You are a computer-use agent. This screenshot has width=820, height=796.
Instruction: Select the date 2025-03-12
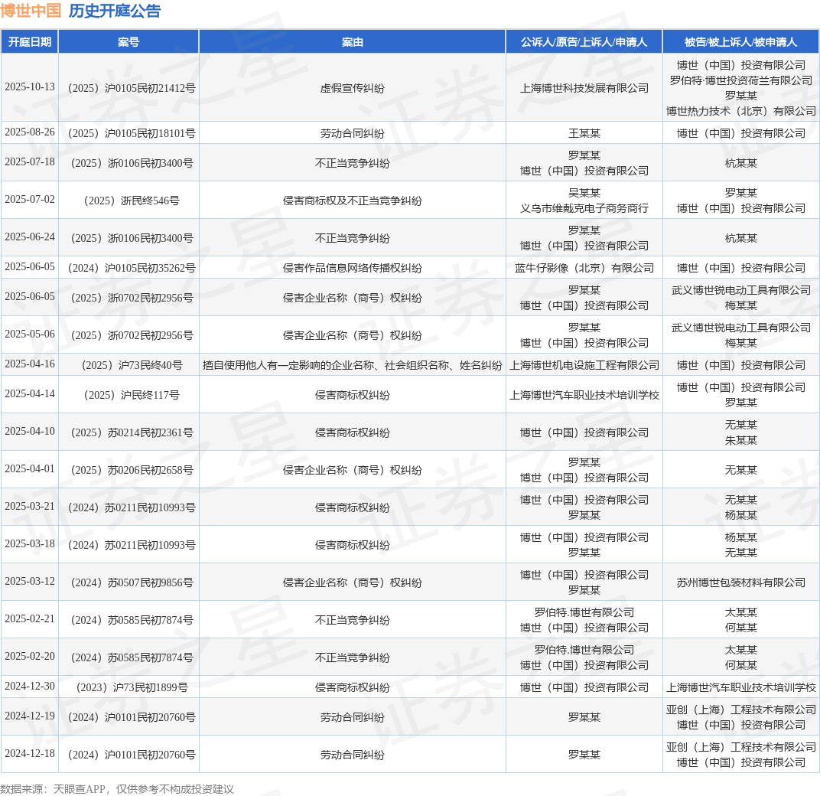click(x=30, y=581)
